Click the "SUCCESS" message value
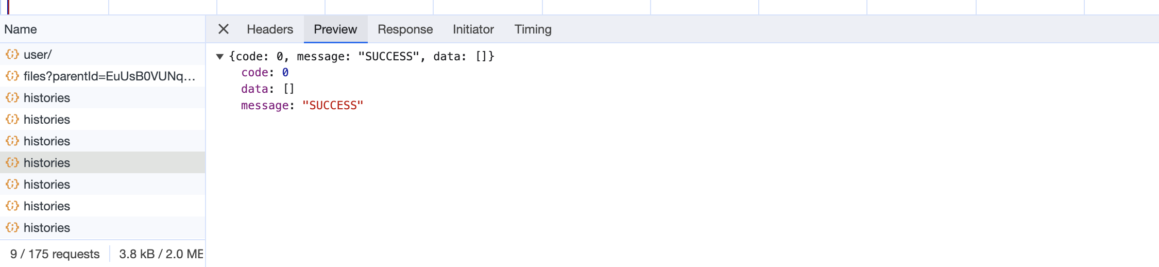Image resolution: width=1159 pixels, height=267 pixels. tap(333, 106)
